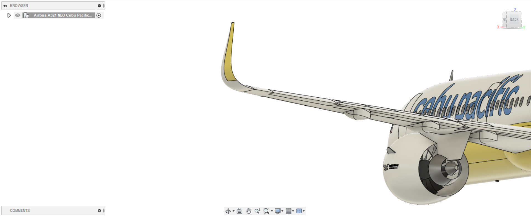Click the Zoom Window / Fit tool
This screenshot has height=216, width=531.
[266, 211]
